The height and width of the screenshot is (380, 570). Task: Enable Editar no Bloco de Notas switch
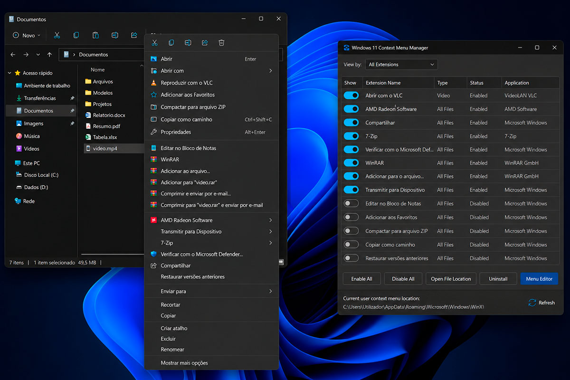point(351,203)
